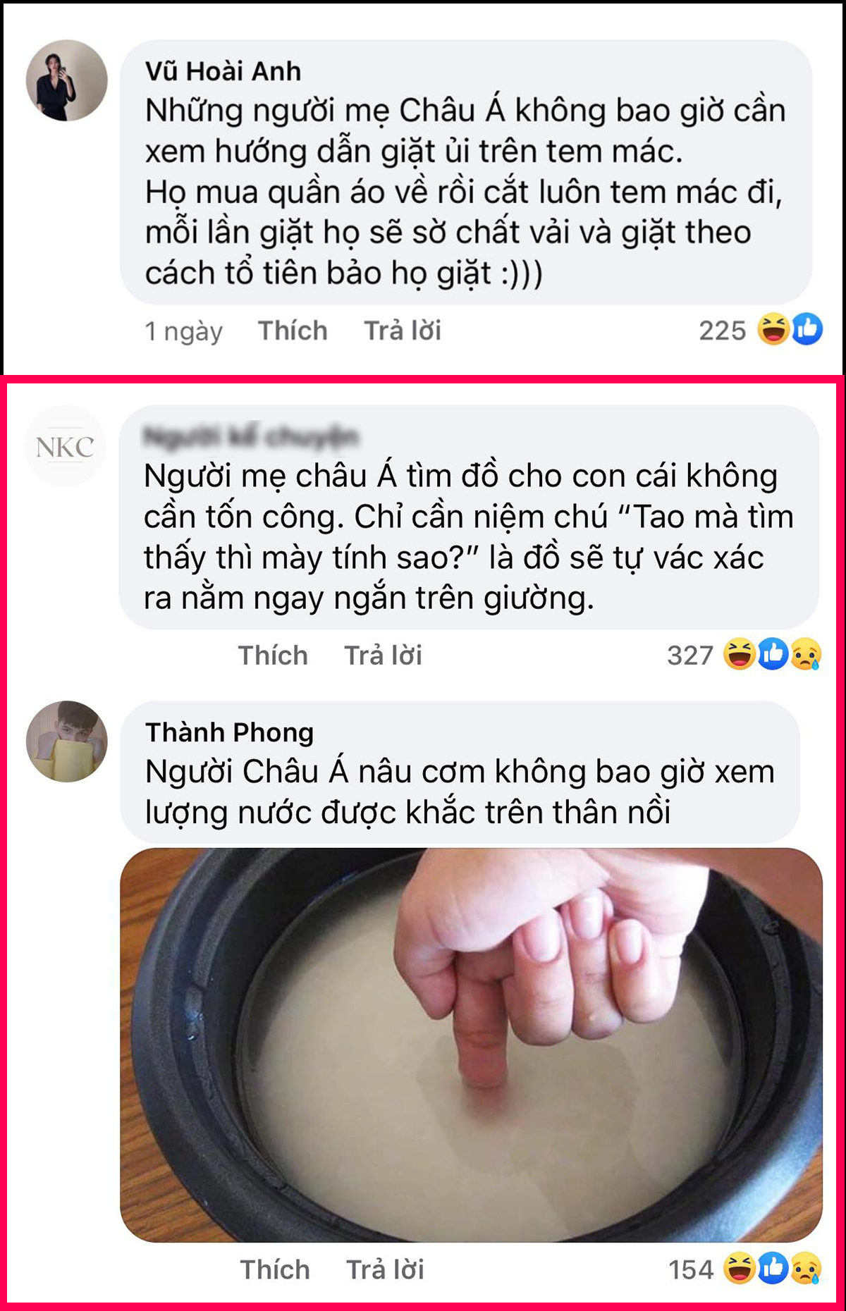
Task: Click Trả lời under Thành Phong's comment
Action: point(385,1269)
